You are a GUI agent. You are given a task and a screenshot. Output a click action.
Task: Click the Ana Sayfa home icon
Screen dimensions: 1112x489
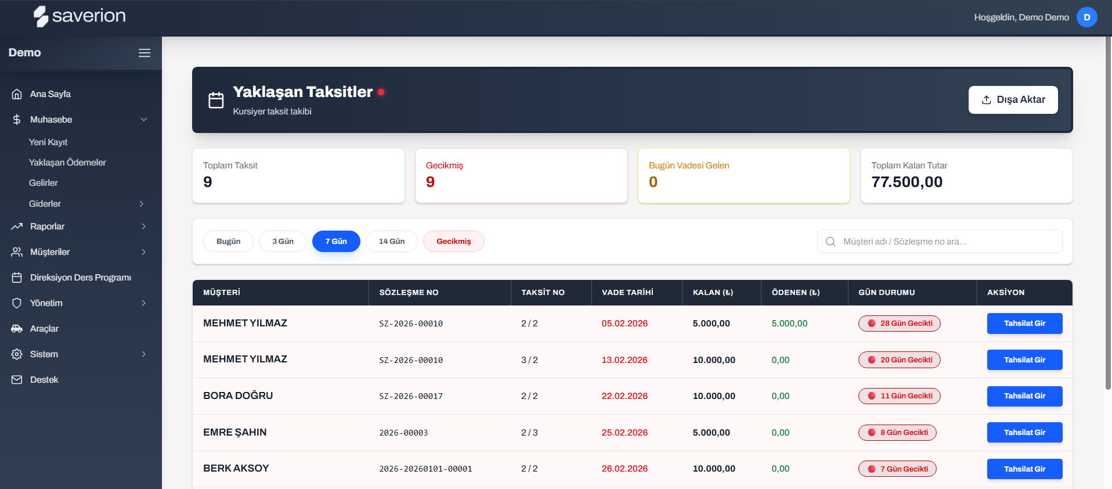[17, 94]
